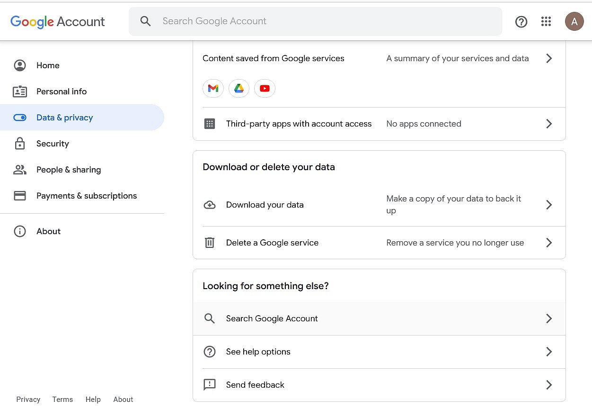Select Data & privacy in sidebar
Image resolution: width=592 pixels, height=409 pixels.
(x=82, y=118)
